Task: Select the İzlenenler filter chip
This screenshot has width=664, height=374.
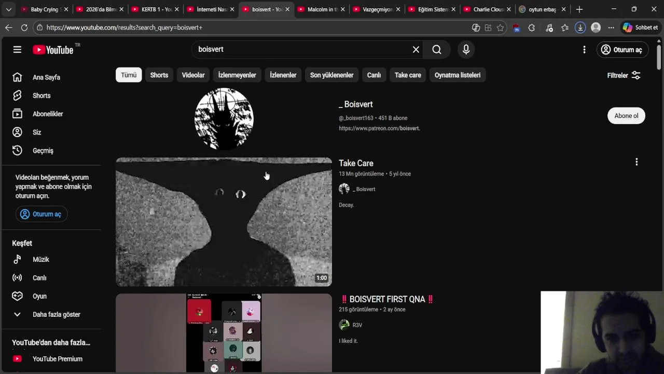Action: coord(283,75)
